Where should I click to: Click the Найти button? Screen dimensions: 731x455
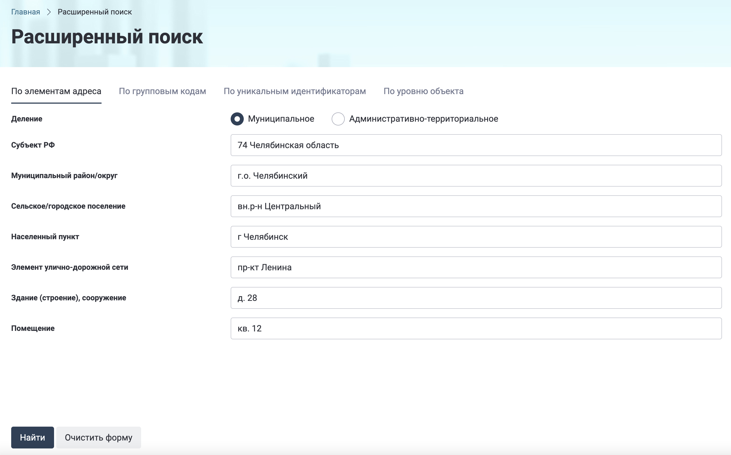pyautogui.click(x=32, y=437)
